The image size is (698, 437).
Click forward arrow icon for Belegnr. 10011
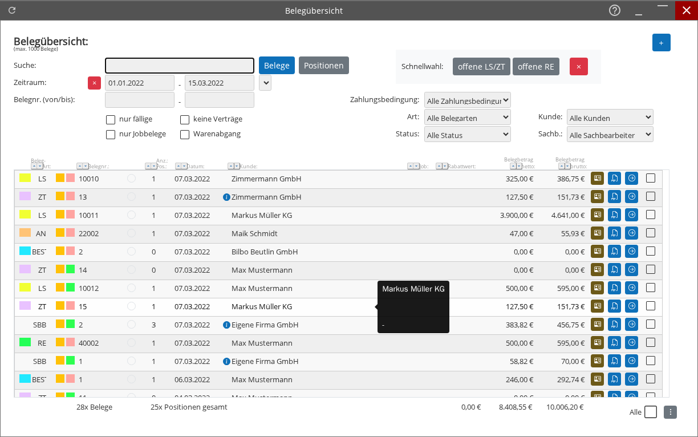point(631,215)
